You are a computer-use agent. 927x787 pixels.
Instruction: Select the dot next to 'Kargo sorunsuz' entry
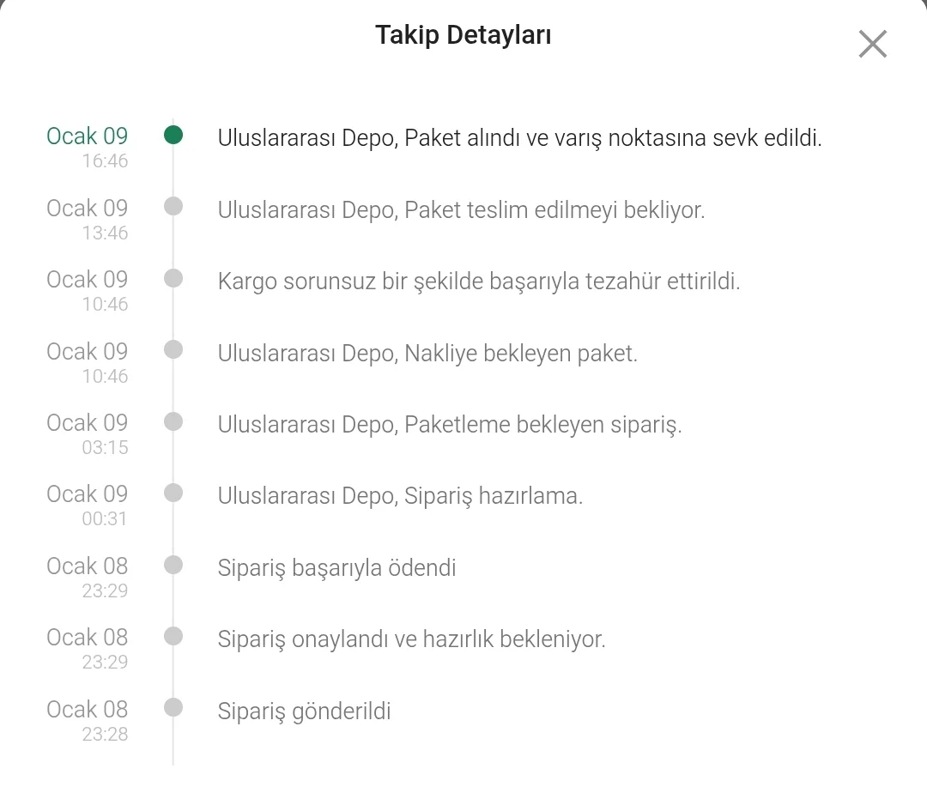point(173,278)
